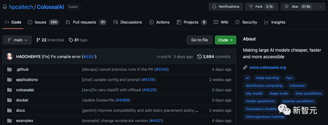
Task: Open pull request #4529 link
Action: (149, 90)
